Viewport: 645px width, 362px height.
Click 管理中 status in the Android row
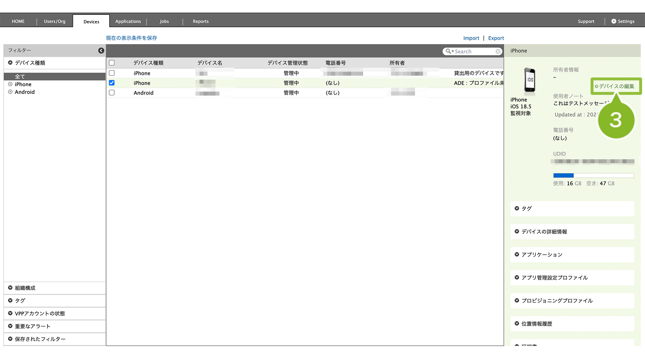[291, 93]
